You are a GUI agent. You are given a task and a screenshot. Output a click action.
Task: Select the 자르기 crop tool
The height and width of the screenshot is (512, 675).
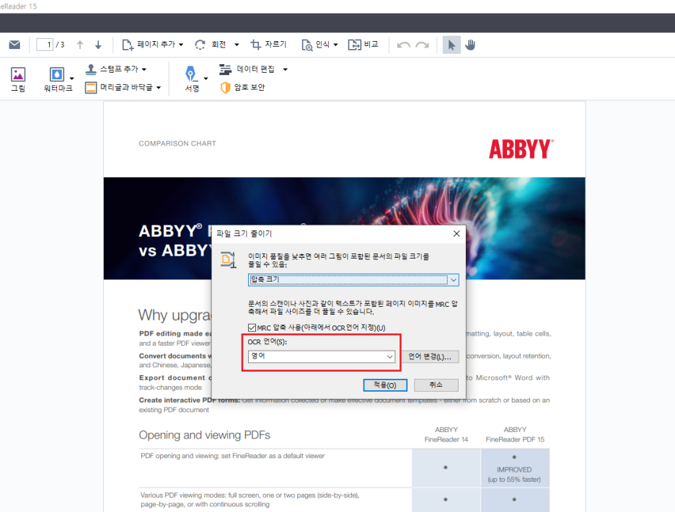[268, 45]
